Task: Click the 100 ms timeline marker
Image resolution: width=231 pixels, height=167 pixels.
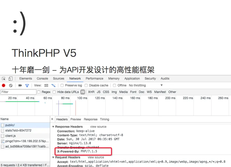Action: pyautogui.click(x=82, y=98)
